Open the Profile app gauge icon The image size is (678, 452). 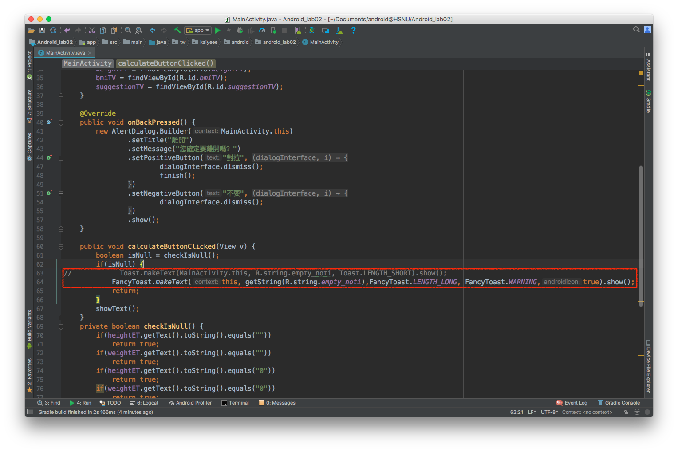pos(262,31)
